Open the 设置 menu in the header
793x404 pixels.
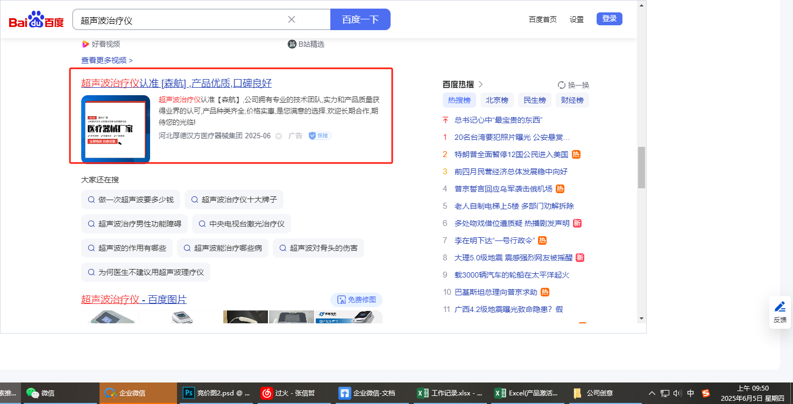click(577, 19)
